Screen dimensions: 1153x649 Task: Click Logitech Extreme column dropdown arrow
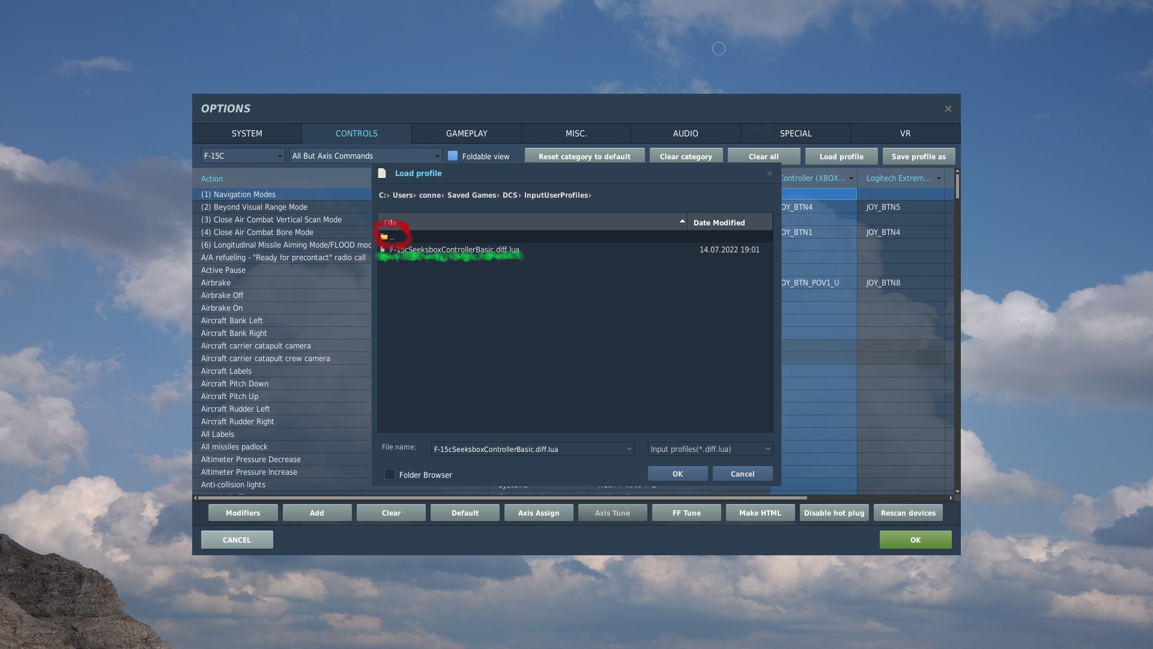coord(939,178)
